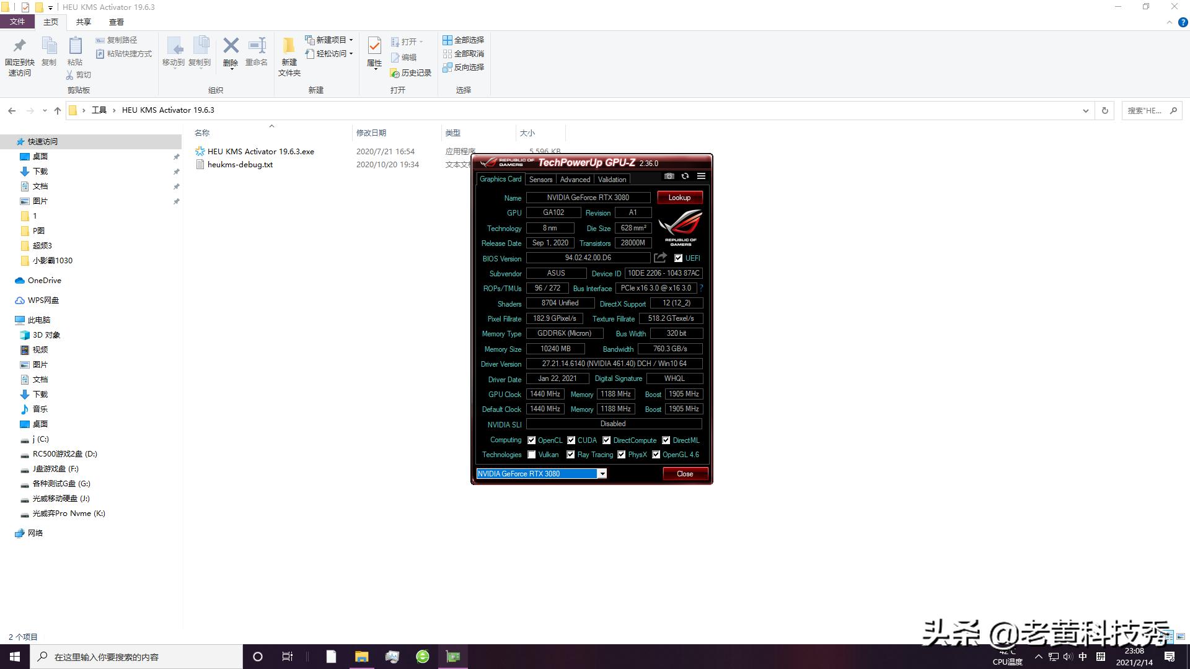This screenshot has width=1190, height=669.
Task: Open the View ribbon tab
Action: (x=116, y=22)
